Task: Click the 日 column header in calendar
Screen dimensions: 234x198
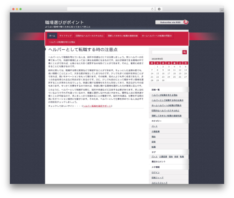Action: tap(185, 63)
